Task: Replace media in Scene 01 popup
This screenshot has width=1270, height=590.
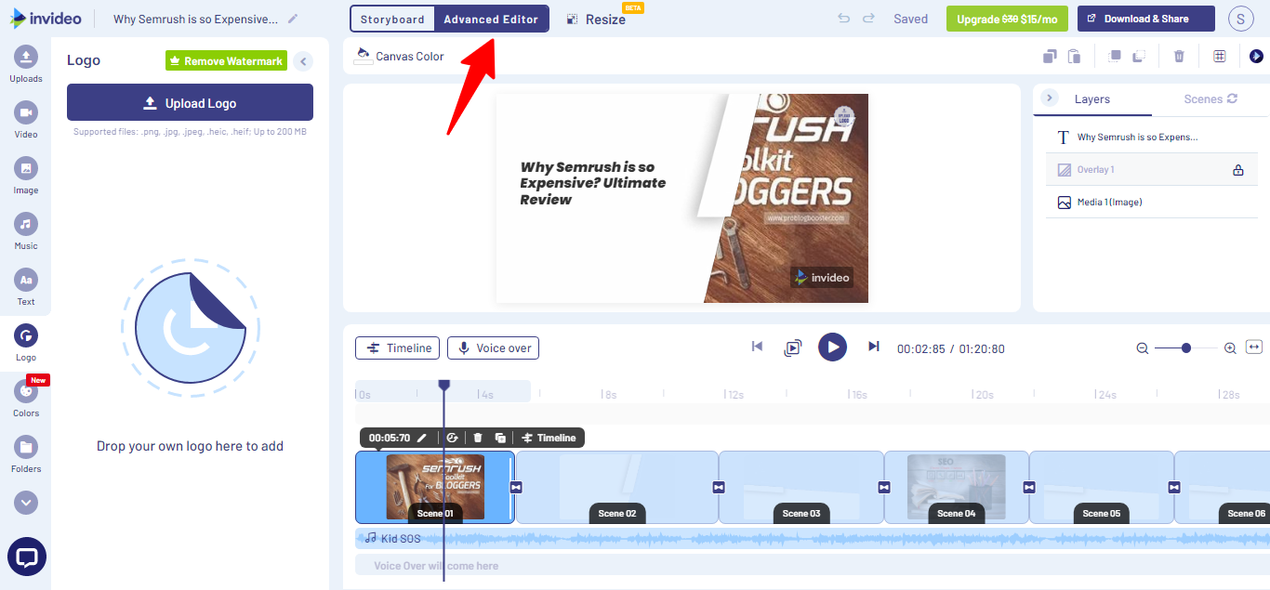Action: click(x=452, y=438)
